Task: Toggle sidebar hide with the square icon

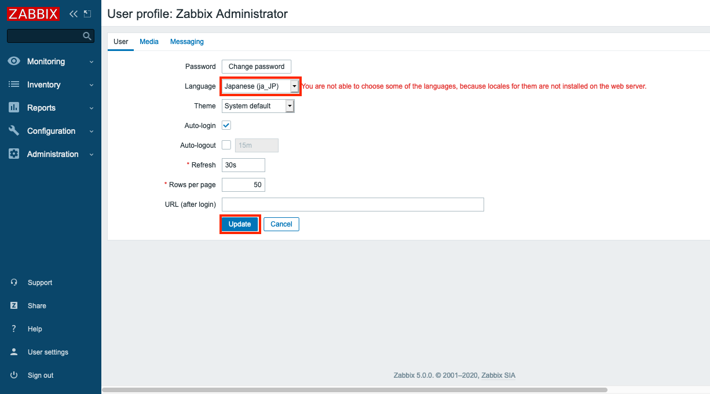Action: pos(87,14)
